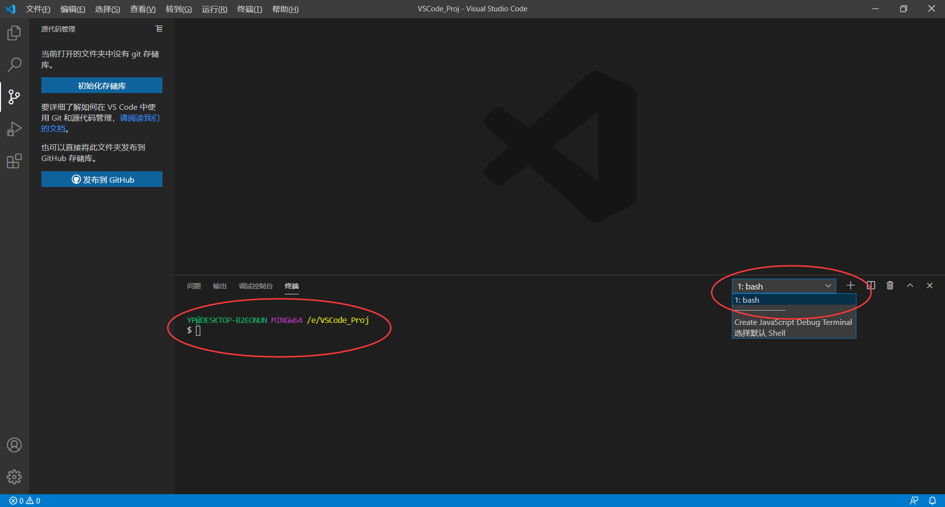
Task: Open the 文件(F) menu
Action: [38, 9]
